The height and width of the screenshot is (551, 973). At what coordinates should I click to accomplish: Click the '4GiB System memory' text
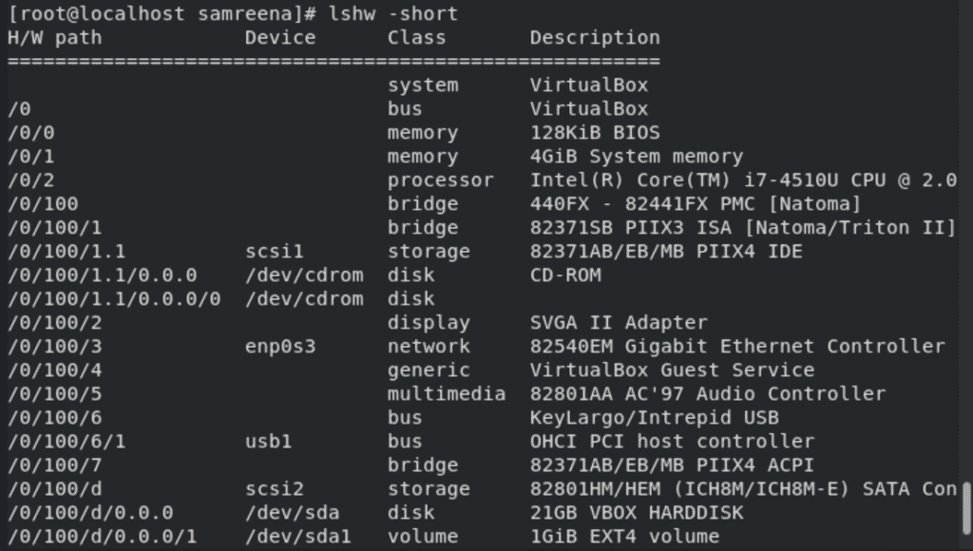[636, 157]
